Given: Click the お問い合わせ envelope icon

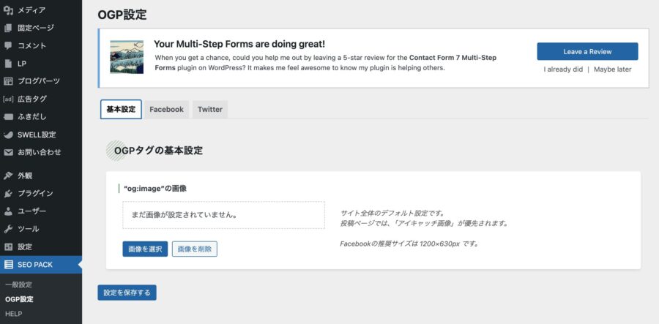Looking at the screenshot, I should (8, 152).
